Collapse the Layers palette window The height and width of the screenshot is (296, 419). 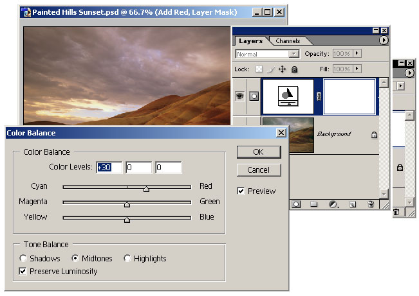click(x=376, y=31)
